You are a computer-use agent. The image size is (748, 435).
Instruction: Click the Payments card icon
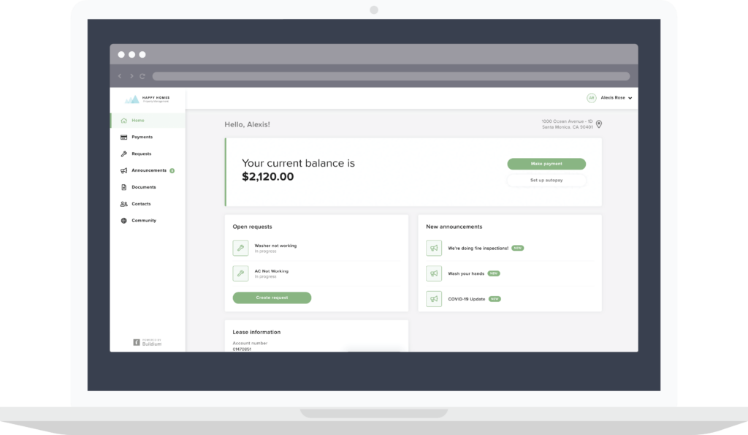coord(124,137)
